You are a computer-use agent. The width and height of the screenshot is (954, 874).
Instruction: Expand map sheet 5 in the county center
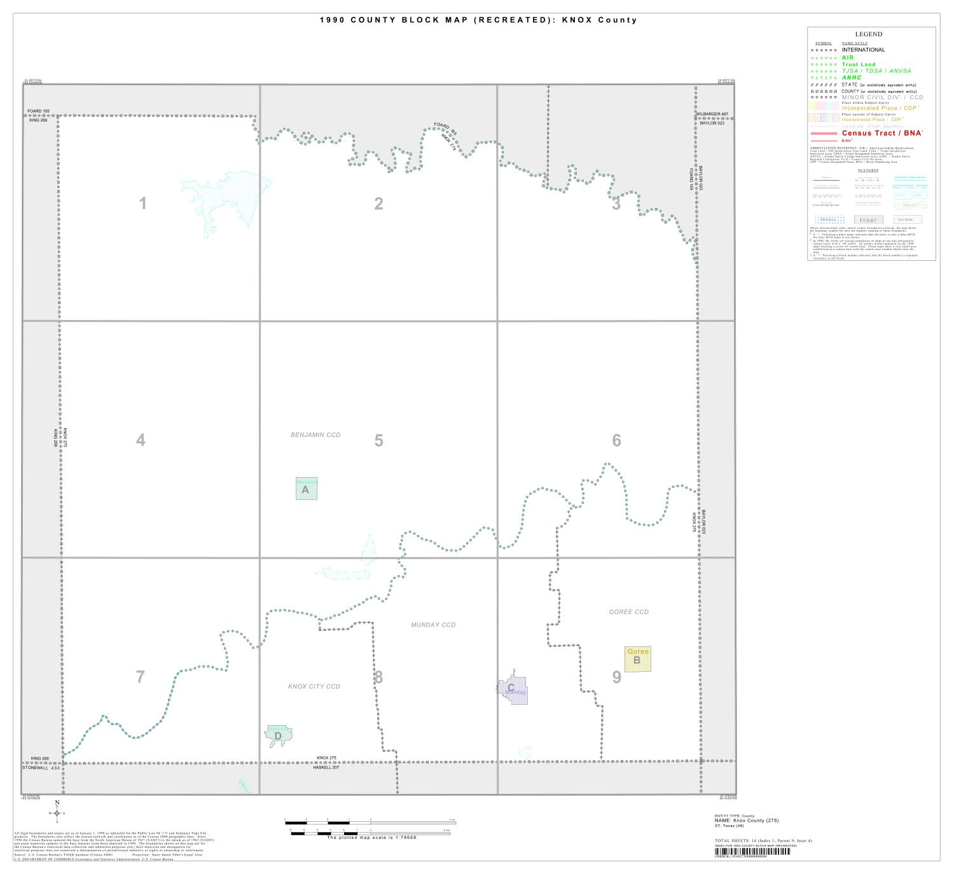(379, 439)
